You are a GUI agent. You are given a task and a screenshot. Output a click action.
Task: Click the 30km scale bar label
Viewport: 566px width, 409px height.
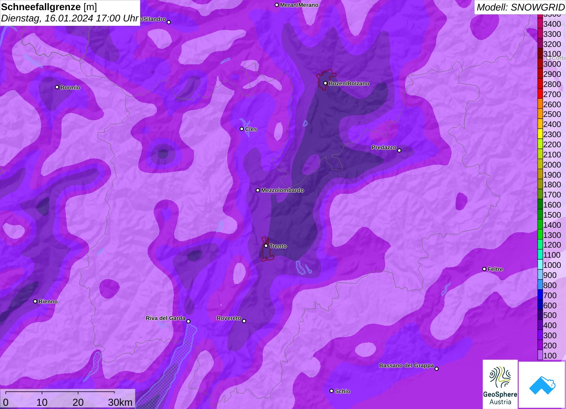pos(120,402)
